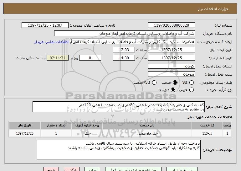
Task: Click the ردیف column header
Action: (227, 126)
